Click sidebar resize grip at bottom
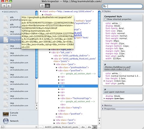 [x=37, y=127]
